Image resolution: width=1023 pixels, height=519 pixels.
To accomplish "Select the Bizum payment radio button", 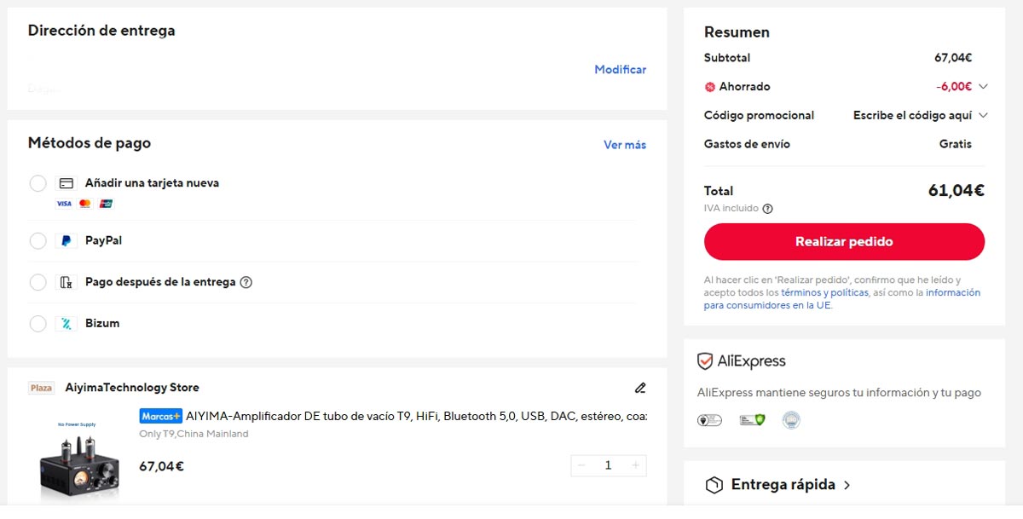I will 38,324.
